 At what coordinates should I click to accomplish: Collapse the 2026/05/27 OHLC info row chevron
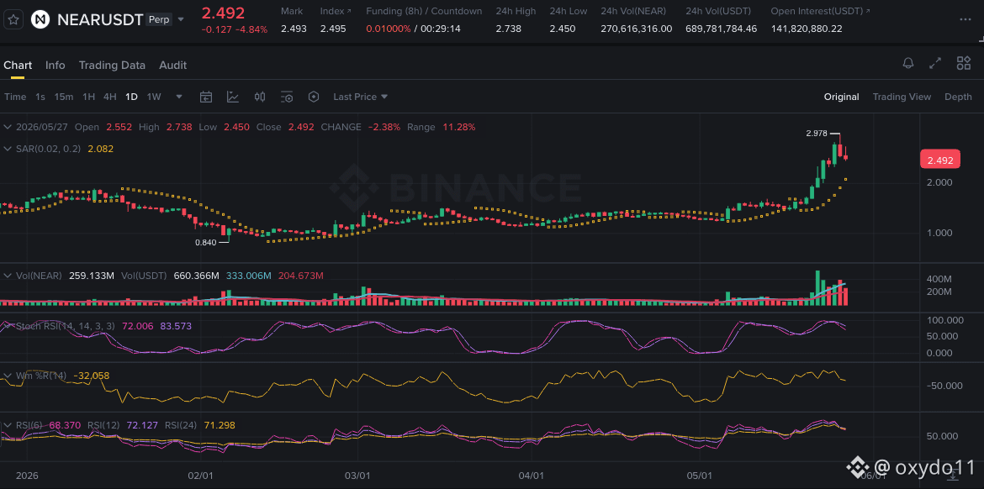pyautogui.click(x=8, y=127)
